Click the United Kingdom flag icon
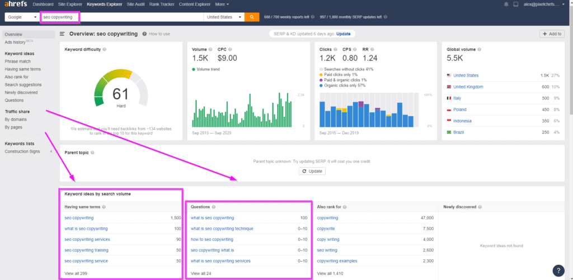The image size is (573, 280). point(449,87)
